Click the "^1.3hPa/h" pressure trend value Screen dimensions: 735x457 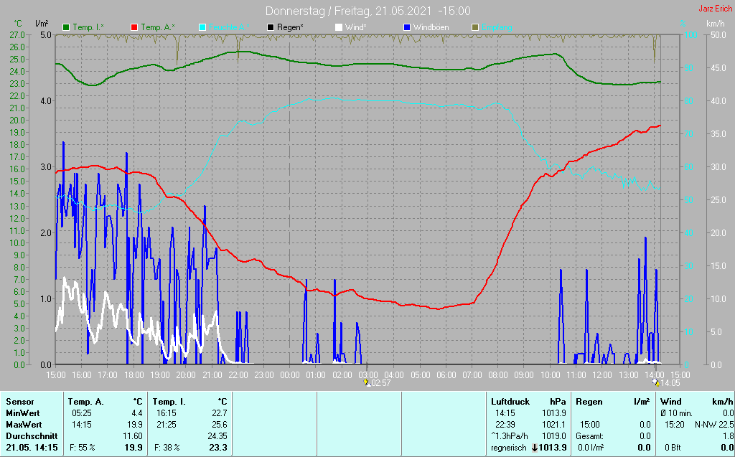510,436
